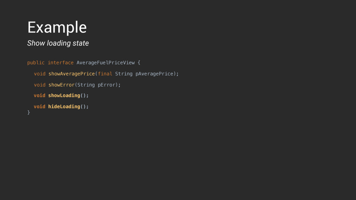
Task: Click "void" before showError
Action: tap(40, 85)
